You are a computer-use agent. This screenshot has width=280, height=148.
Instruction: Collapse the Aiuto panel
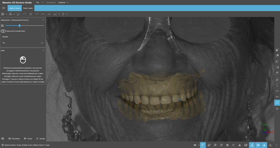click(x=43, y=50)
